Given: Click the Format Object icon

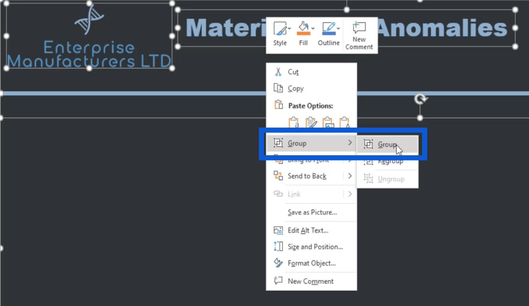Looking at the screenshot, I should 278,263.
